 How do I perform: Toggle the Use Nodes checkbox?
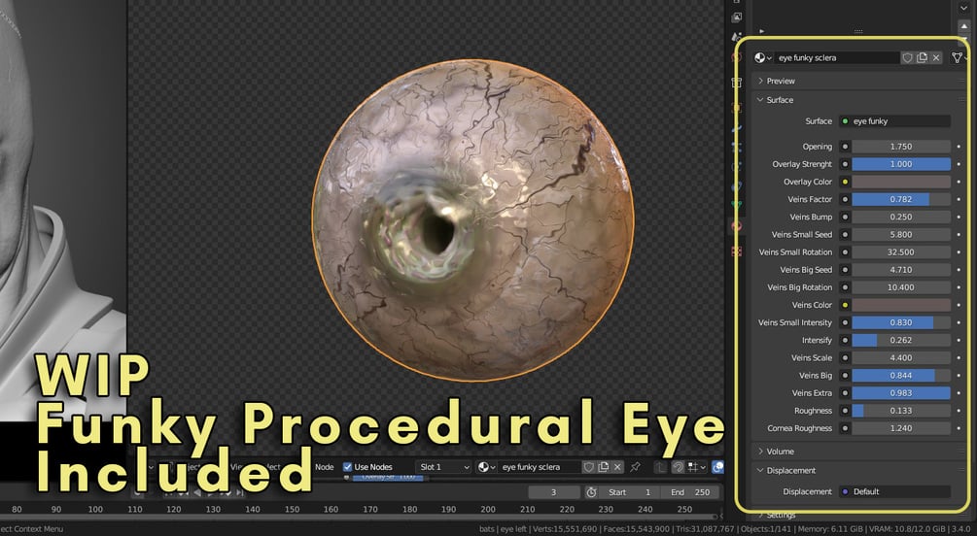coord(347,467)
